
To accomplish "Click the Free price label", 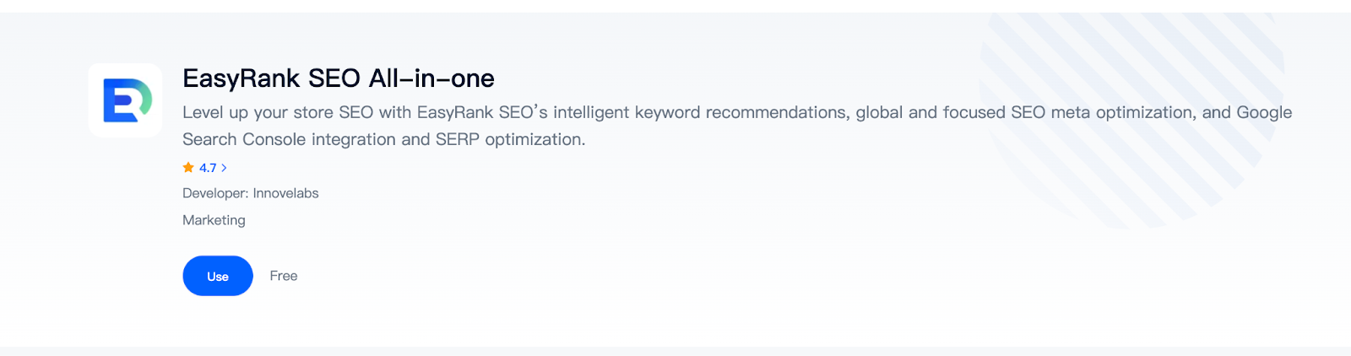I will point(284,276).
